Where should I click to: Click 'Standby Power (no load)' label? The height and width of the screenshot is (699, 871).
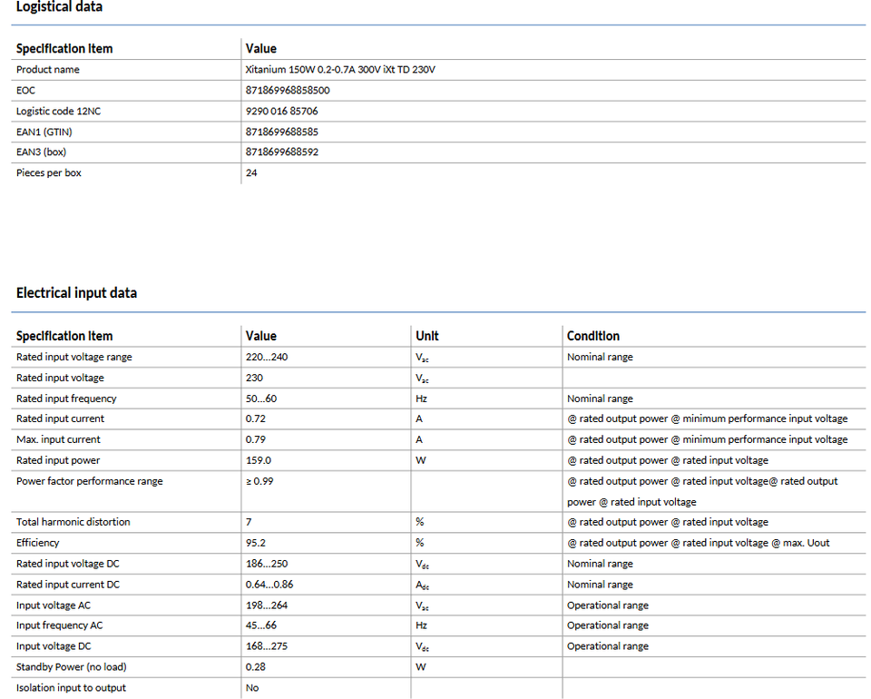[71, 666]
